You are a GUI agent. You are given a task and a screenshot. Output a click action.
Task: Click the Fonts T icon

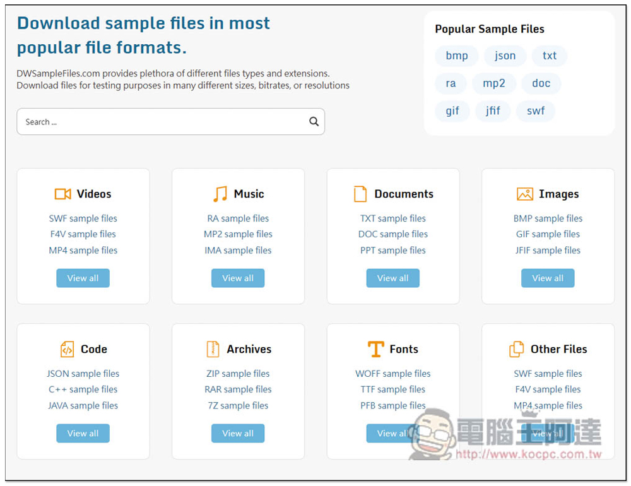pos(376,349)
